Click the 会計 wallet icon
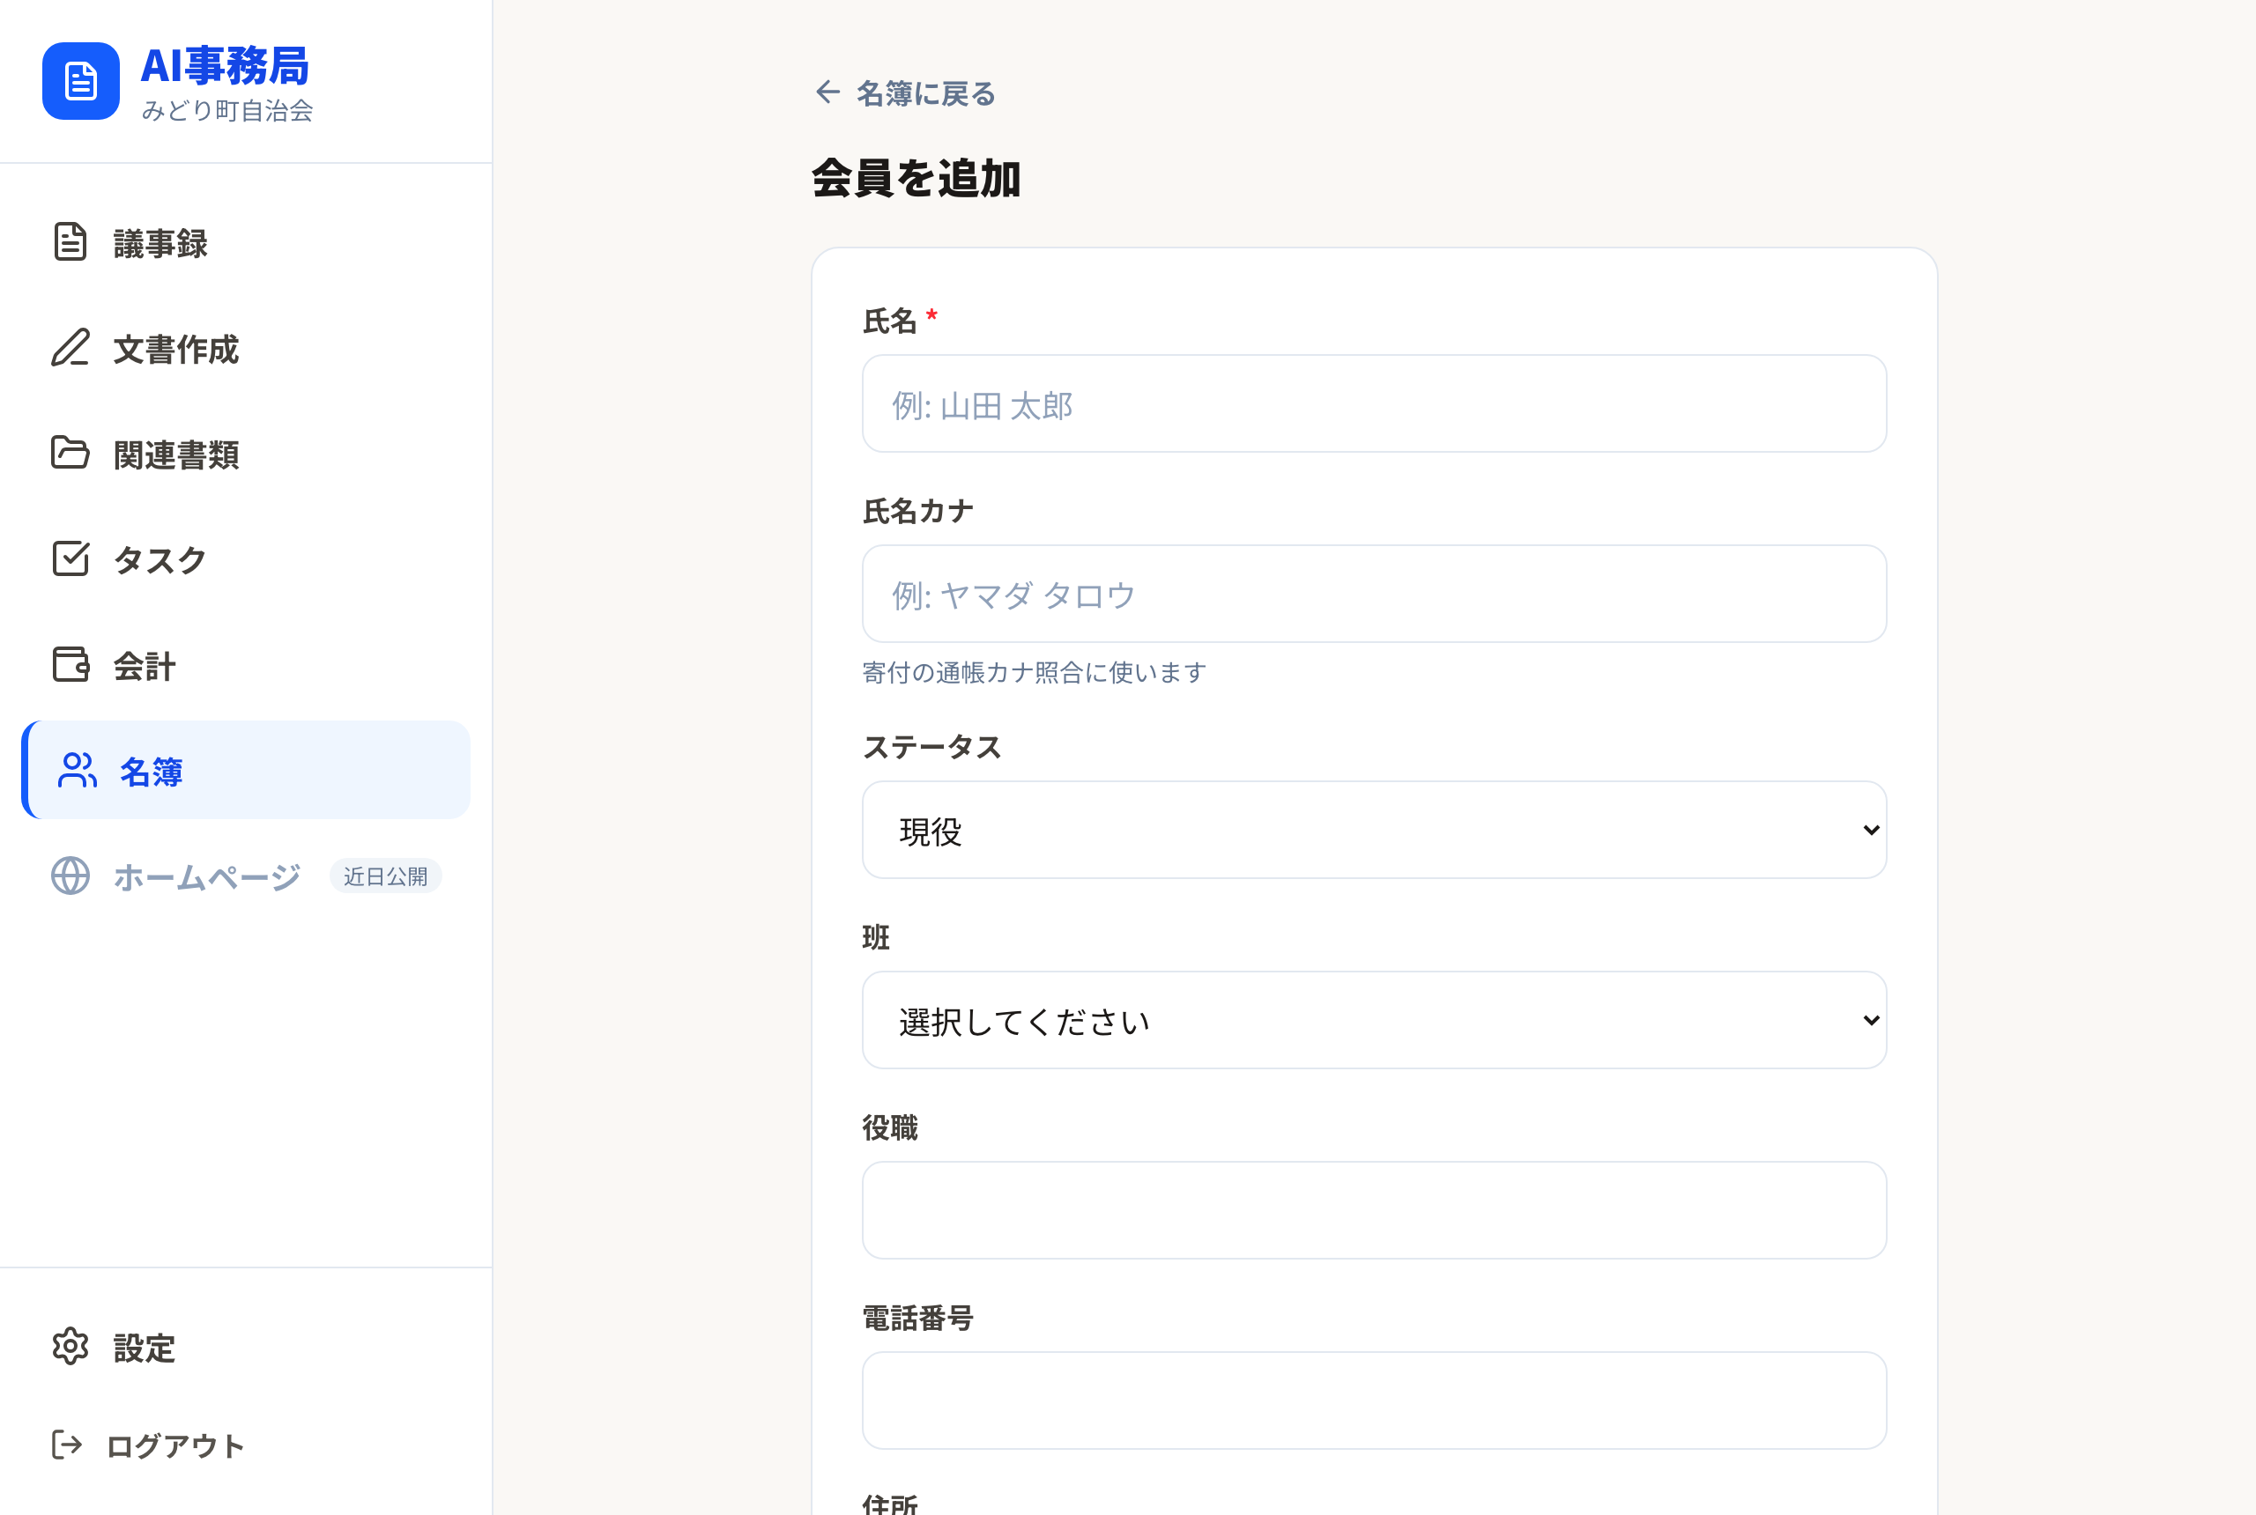Screen dimensions: 2256x1515 click(x=70, y=664)
